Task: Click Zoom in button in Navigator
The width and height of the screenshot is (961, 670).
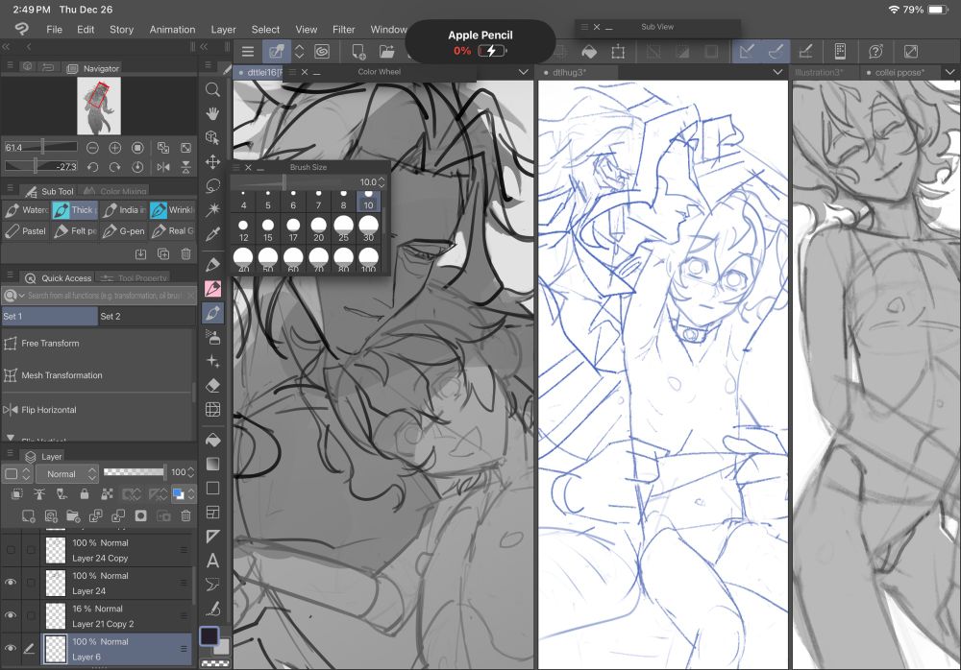Action: tap(114, 148)
